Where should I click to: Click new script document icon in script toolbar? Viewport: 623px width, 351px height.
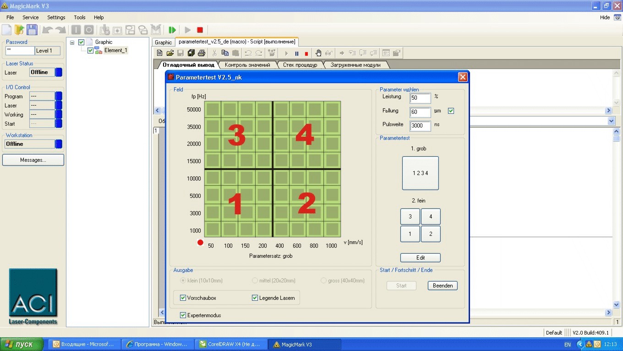point(159,53)
